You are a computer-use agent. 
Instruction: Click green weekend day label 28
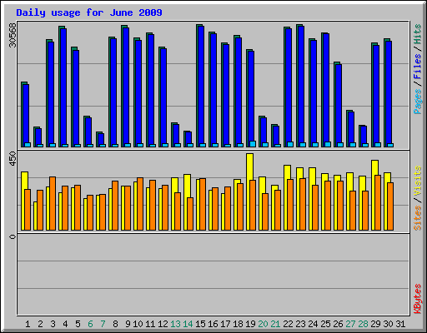pos(363,324)
